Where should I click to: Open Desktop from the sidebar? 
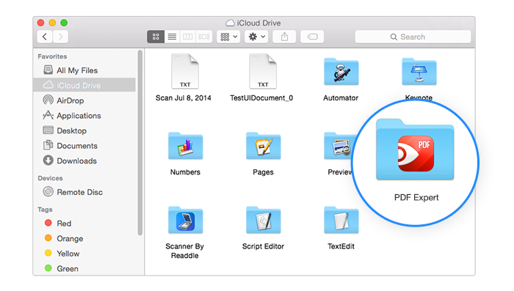pos(84,130)
